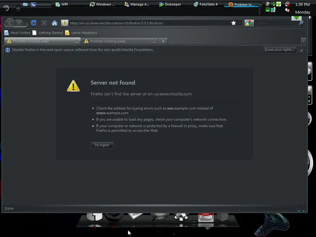This screenshot has height=237, width=316.
Task: Switch to the Windows taskbar item
Action: 103,4
